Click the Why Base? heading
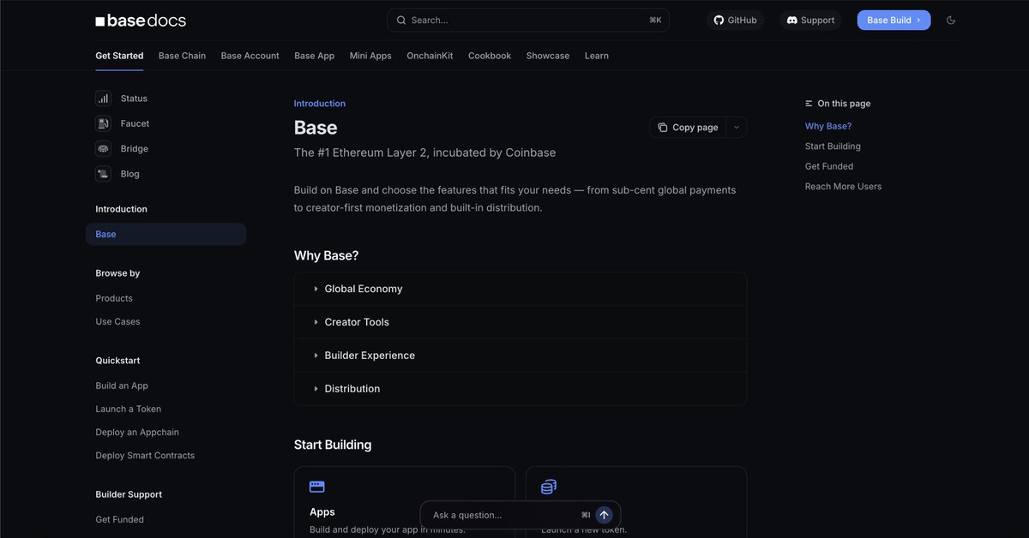Viewport: 1029px width, 538px height. (x=327, y=255)
